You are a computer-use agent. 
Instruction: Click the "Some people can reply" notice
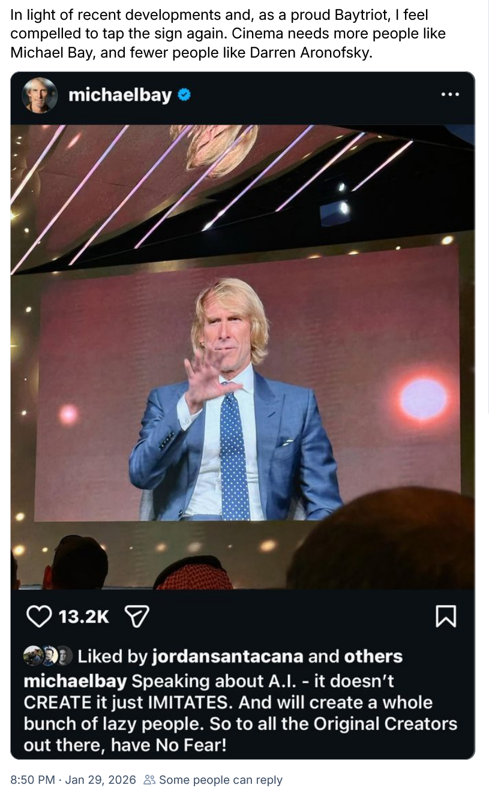click(x=220, y=780)
